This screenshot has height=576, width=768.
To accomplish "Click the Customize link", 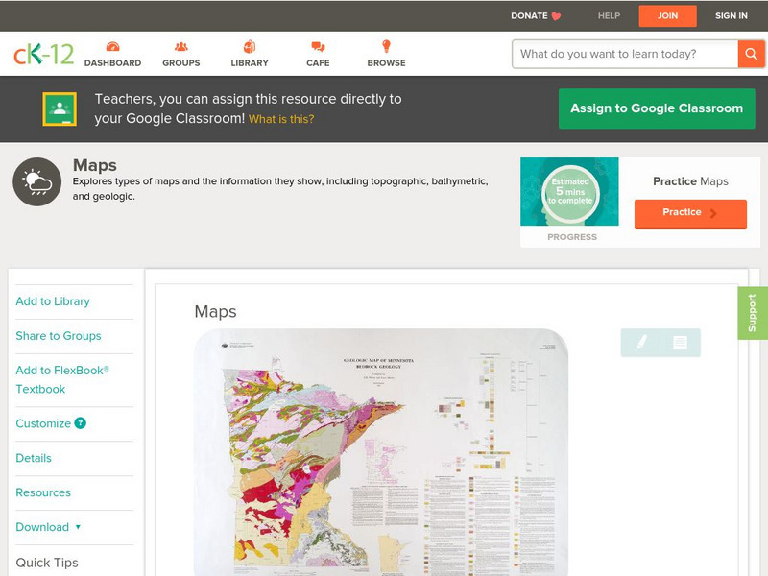I will pos(43,423).
